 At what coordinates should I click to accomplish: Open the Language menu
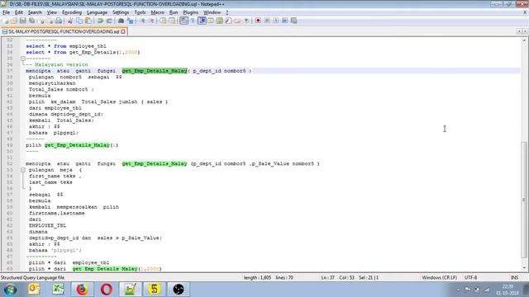[x=97, y=12]
